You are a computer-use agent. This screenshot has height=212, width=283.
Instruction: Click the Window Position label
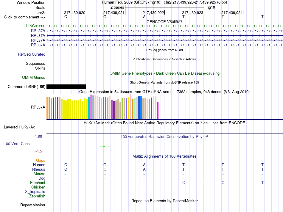(31, 2)
